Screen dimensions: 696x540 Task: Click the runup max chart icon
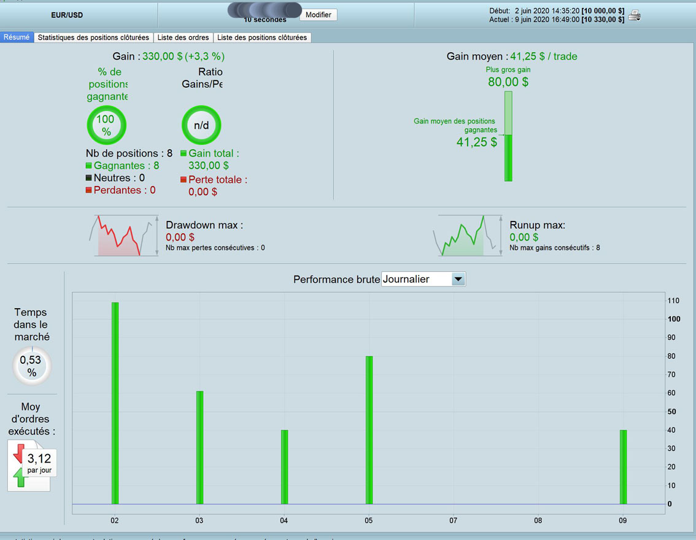(x=468, y=236)
